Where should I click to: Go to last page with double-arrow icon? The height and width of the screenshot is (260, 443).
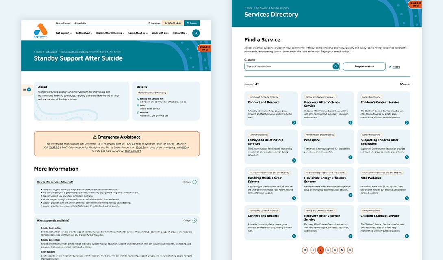pos(350,250)
